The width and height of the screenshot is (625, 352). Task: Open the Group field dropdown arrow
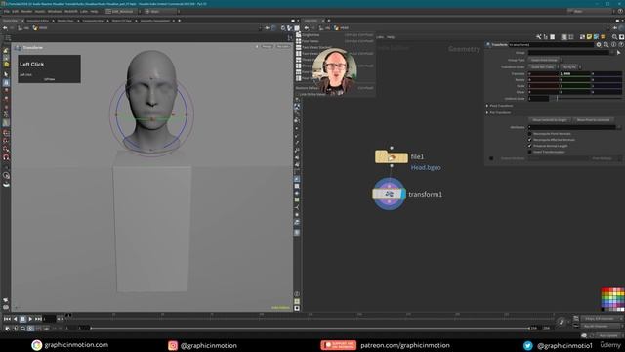pyautogui.click(x=612, y=53)
